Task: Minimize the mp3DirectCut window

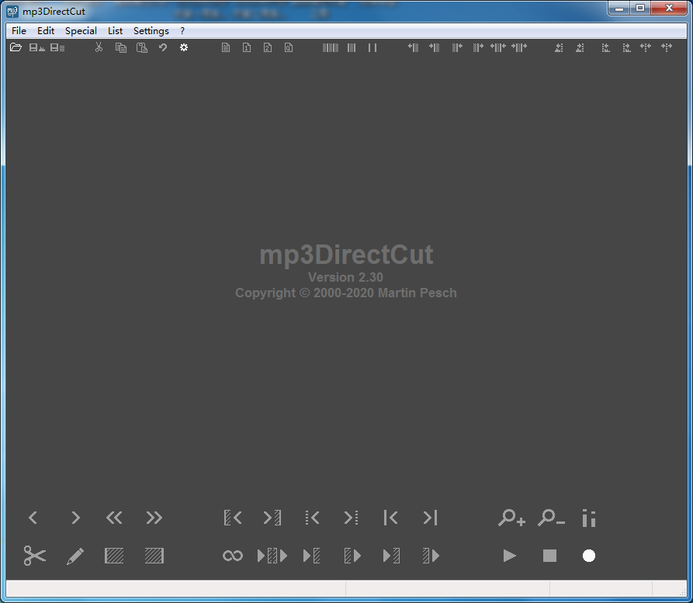Action: pos(619,8)
